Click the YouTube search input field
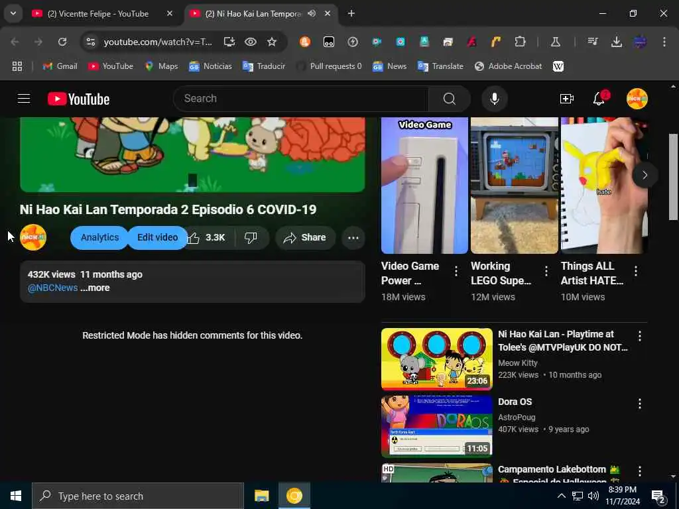 pyautogui.click(x=301, y=99)
